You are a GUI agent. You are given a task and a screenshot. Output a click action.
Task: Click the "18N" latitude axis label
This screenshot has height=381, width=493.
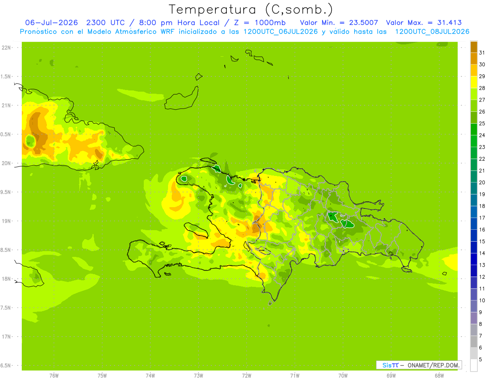(6, 279)
